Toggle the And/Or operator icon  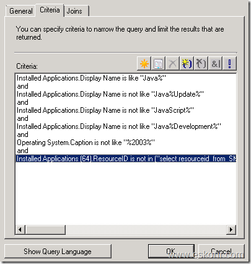[x=215, y=63]
